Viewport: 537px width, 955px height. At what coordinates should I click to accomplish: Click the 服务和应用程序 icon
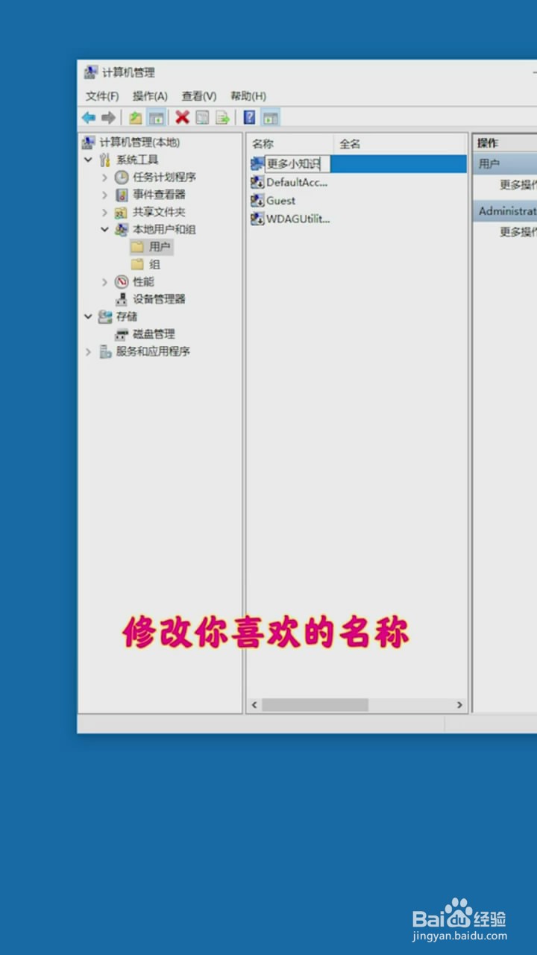105,351
